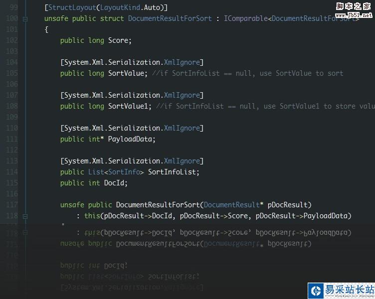
Task: Click line number 105 in the gutter
Action: point(12,73)
